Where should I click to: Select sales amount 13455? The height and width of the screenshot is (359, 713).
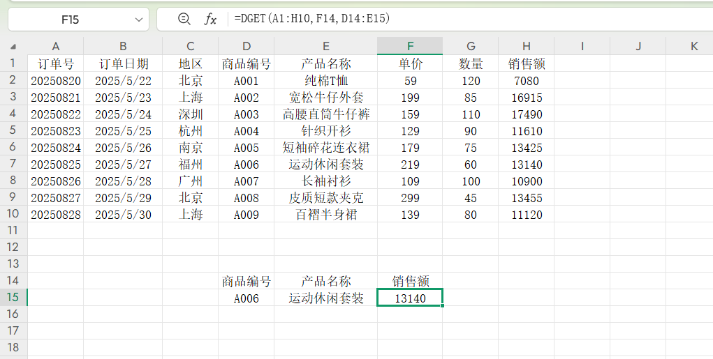(526, 198)
